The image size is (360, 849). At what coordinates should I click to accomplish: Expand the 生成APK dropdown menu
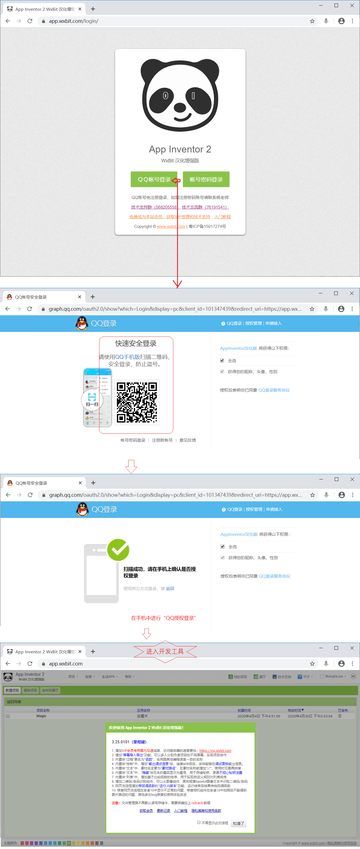(x=110, y=677)
